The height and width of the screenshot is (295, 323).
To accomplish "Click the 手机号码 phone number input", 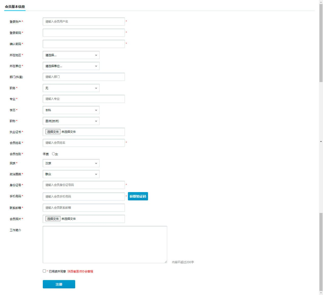I will 84,196.
